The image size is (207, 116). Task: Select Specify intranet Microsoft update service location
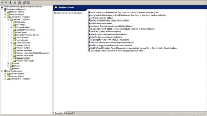click(110, 21)
